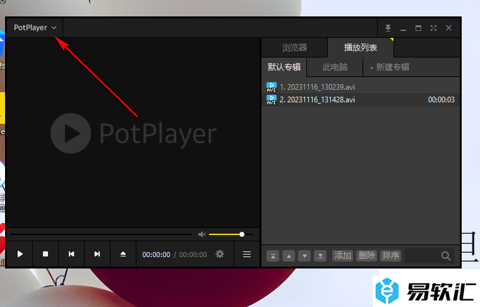This screenshot has height=307, width=480.
Task: Toggle the playlist panel with hamburger icon
Action: click(x=247, y=255)
